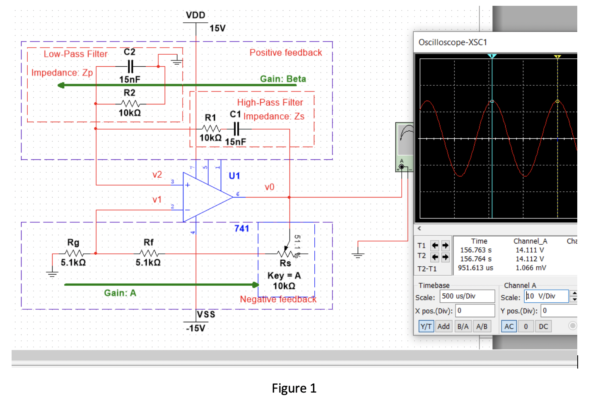Edit the 500 us/Div timebase Scale field
The image size is (593, 405).
[467, 296]
